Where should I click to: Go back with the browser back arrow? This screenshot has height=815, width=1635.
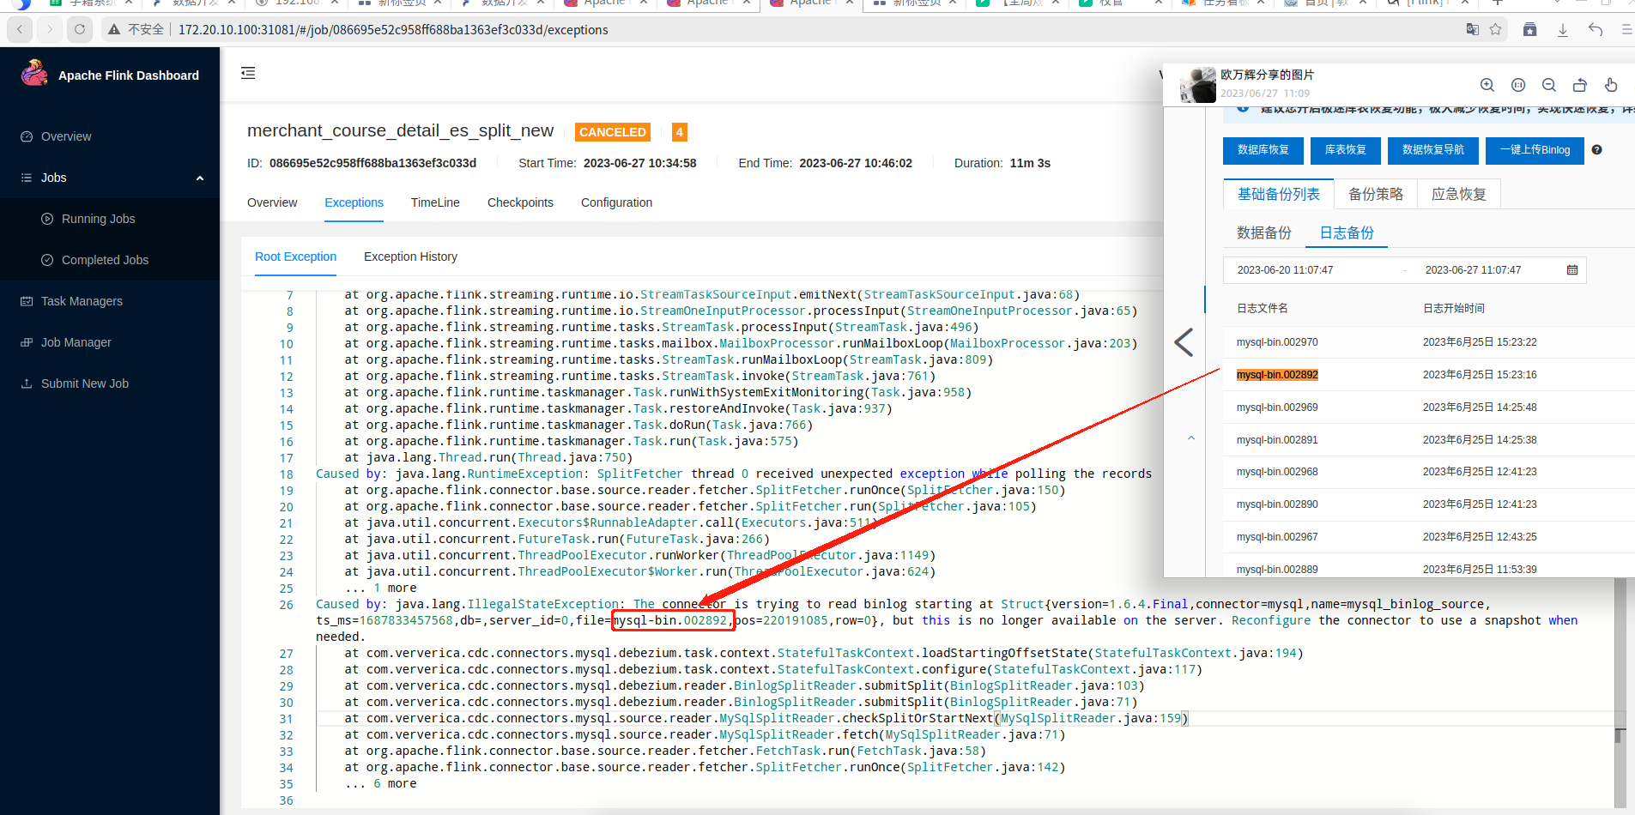pos(20,29)
